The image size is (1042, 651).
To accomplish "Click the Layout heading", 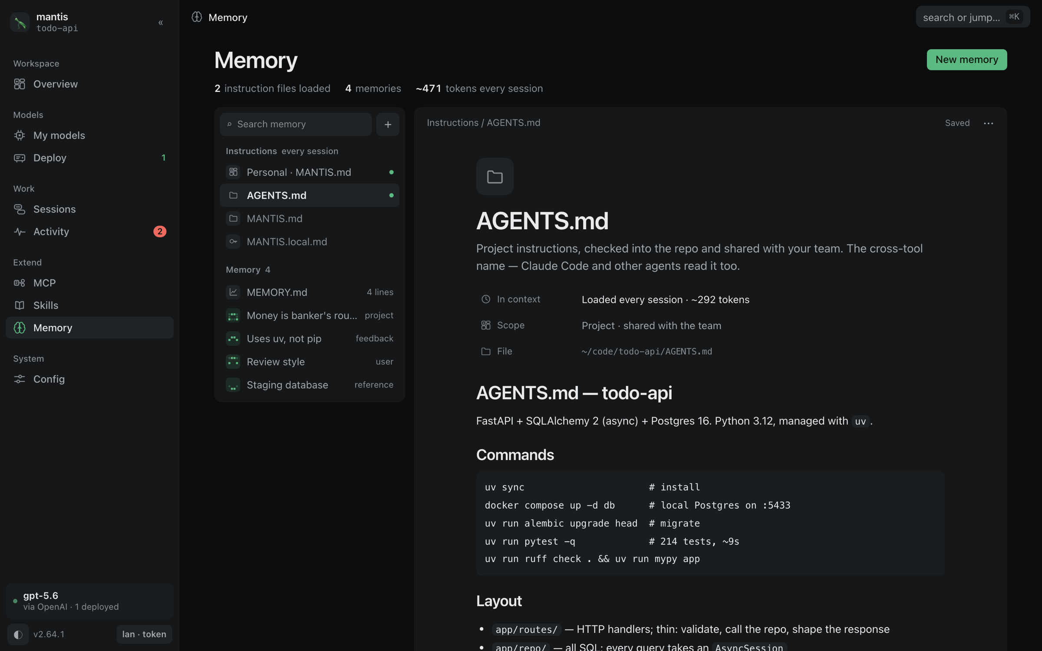I will pos(499,601).
